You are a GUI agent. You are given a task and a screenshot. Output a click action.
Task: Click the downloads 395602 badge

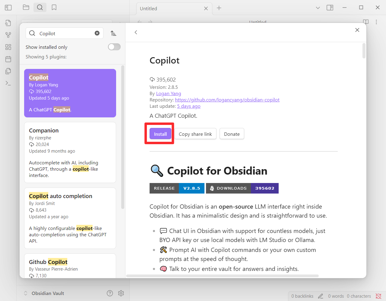pos(242,188)
